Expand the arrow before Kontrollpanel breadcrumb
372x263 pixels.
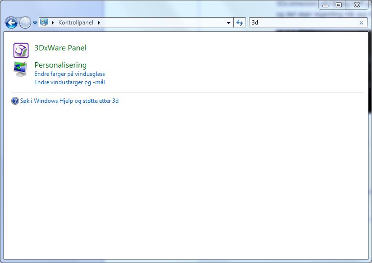click(53, 23)
